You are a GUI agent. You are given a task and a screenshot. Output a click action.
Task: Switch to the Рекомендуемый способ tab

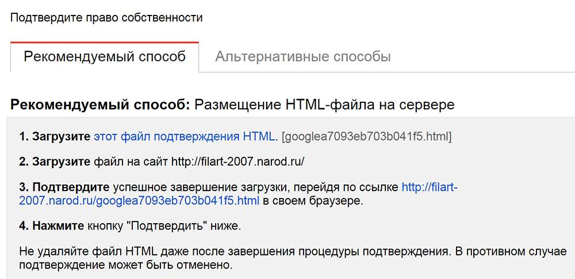(x=105, y=57)
